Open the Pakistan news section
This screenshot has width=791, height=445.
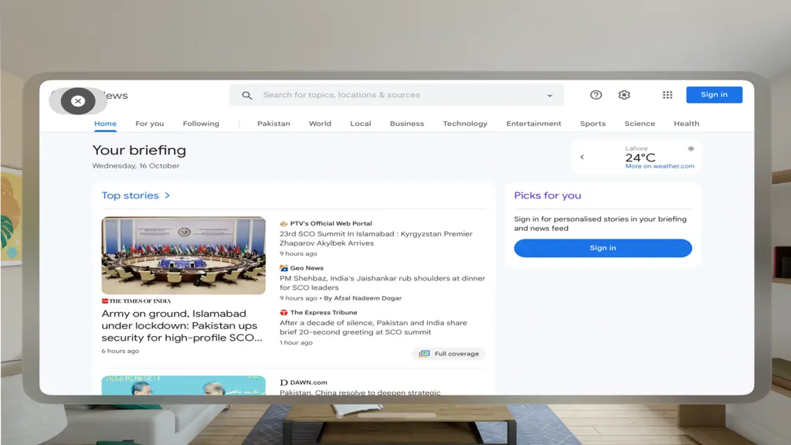click(273, 124)
